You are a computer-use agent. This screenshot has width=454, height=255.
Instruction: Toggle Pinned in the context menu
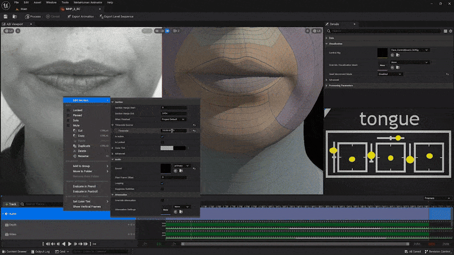click(77, 115)
